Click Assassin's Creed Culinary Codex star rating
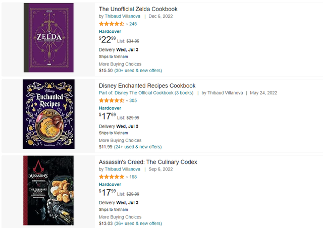 pos(111,177)
